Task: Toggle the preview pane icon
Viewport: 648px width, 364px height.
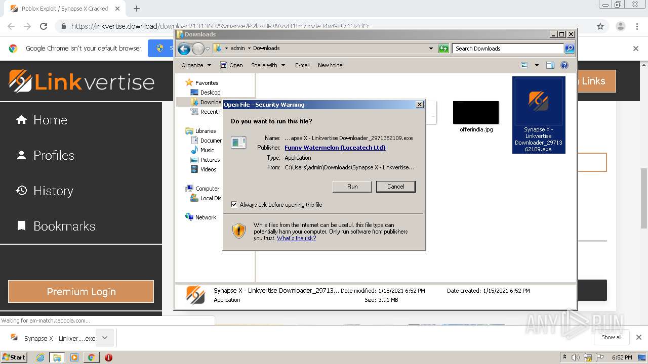Action: [x=550, y=65]
